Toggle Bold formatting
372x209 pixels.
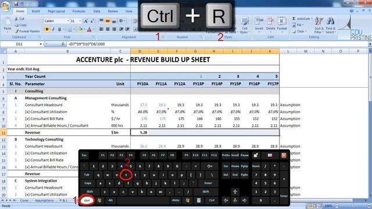(47, 30)
